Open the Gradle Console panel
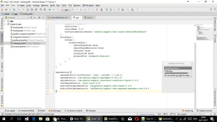Screen dimensions: 217x122 pyautogui.click(x=204, y=111)
